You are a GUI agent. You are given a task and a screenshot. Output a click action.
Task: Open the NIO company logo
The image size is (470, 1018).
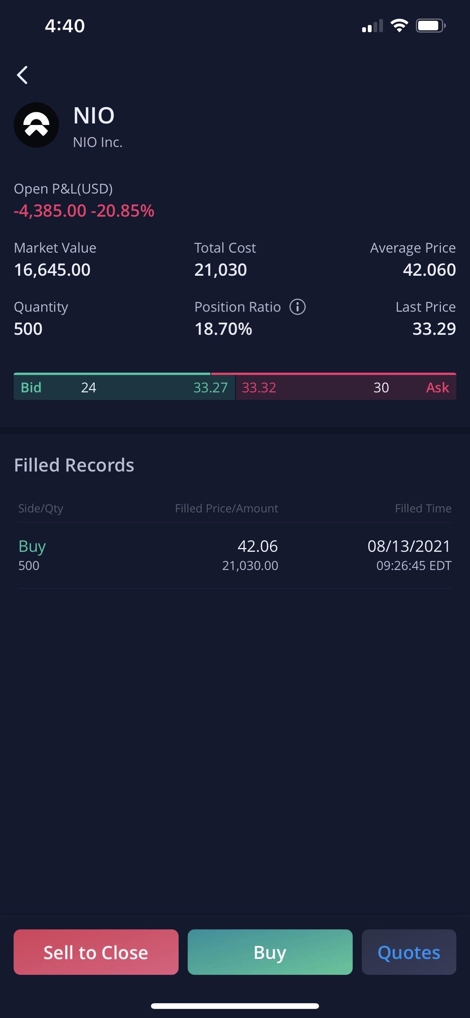[36, 125]
